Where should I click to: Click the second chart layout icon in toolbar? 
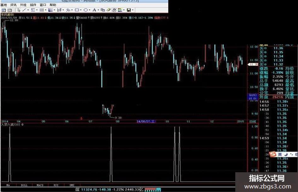click(x=9, y=10)
